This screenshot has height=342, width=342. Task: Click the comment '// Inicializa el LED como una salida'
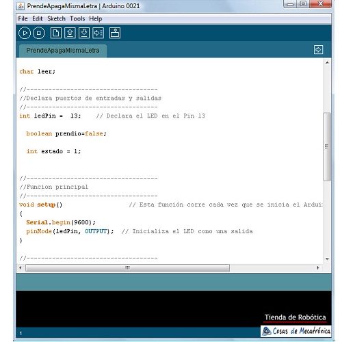(x=187, y=231)
